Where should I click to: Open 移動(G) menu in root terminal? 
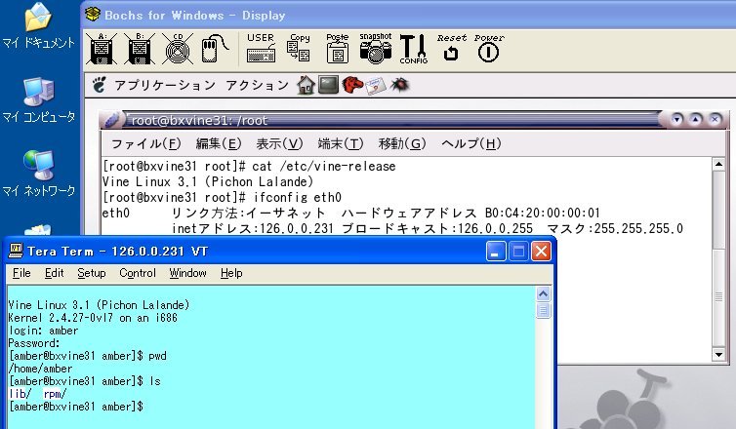[402, 143]
